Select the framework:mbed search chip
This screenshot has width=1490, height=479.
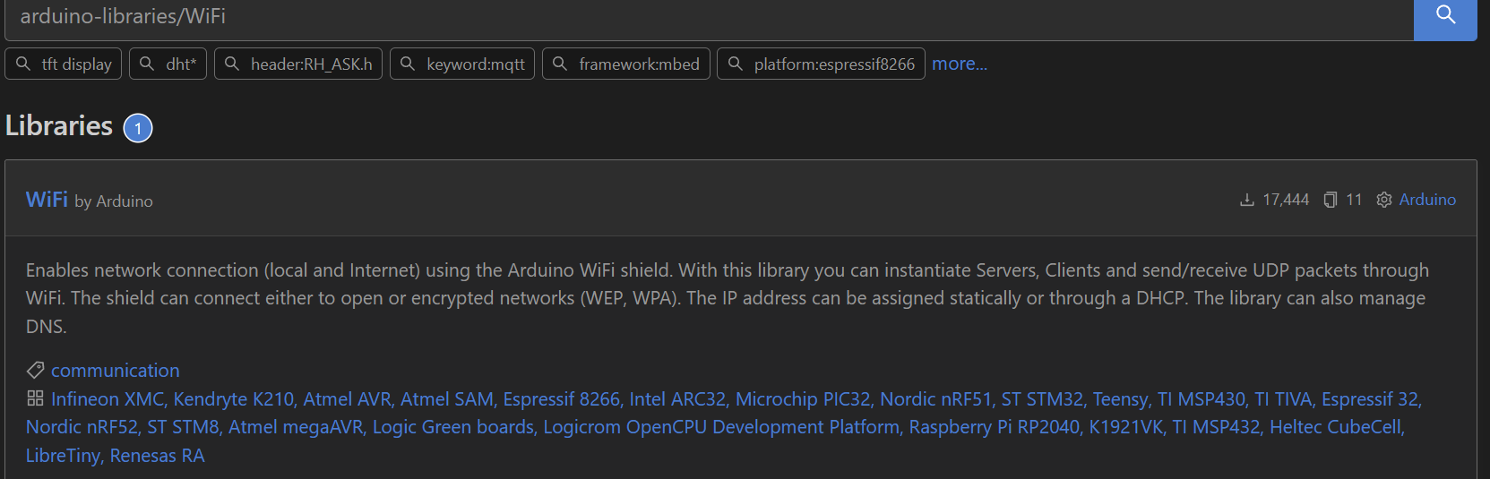coord(626,64)
